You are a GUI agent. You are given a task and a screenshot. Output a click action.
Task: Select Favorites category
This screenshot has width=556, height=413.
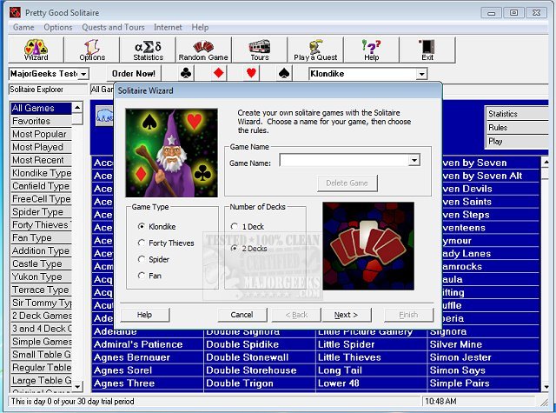41,121
